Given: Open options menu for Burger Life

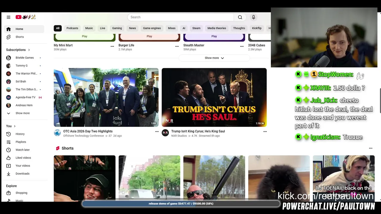Looking at the screenshot, I should click(177, 46).
